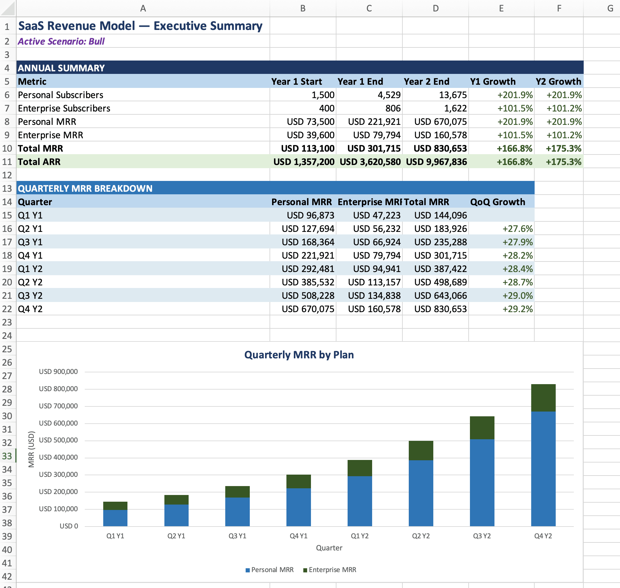The height and width of the screenshot is (588, 620).
Task: Click the Enterprise MRR legend entry
Action: tap(330, 570)
